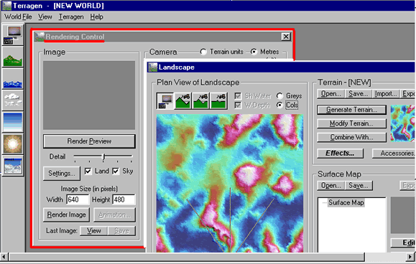Open Lighting Conditions via the sun icon

[12, 144]
